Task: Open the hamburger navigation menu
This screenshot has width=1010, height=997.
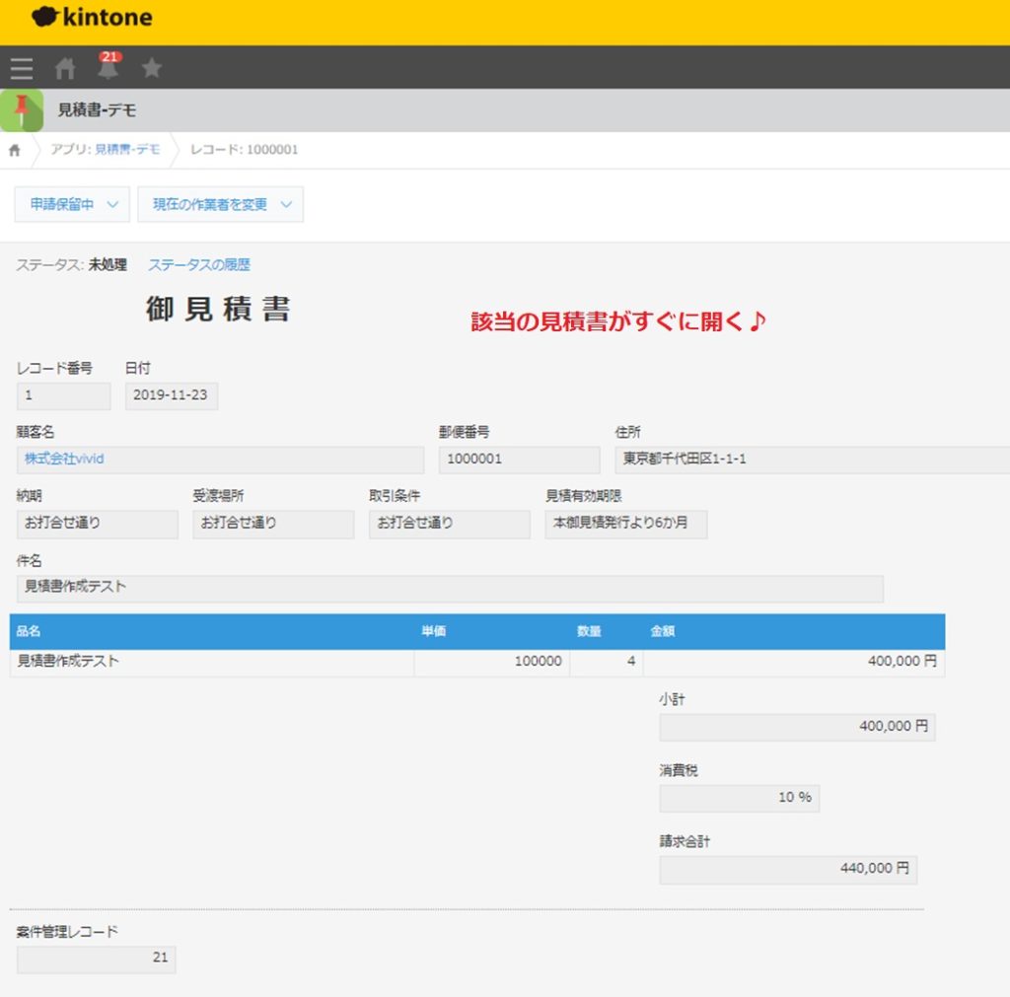Action: click(21, 68)
